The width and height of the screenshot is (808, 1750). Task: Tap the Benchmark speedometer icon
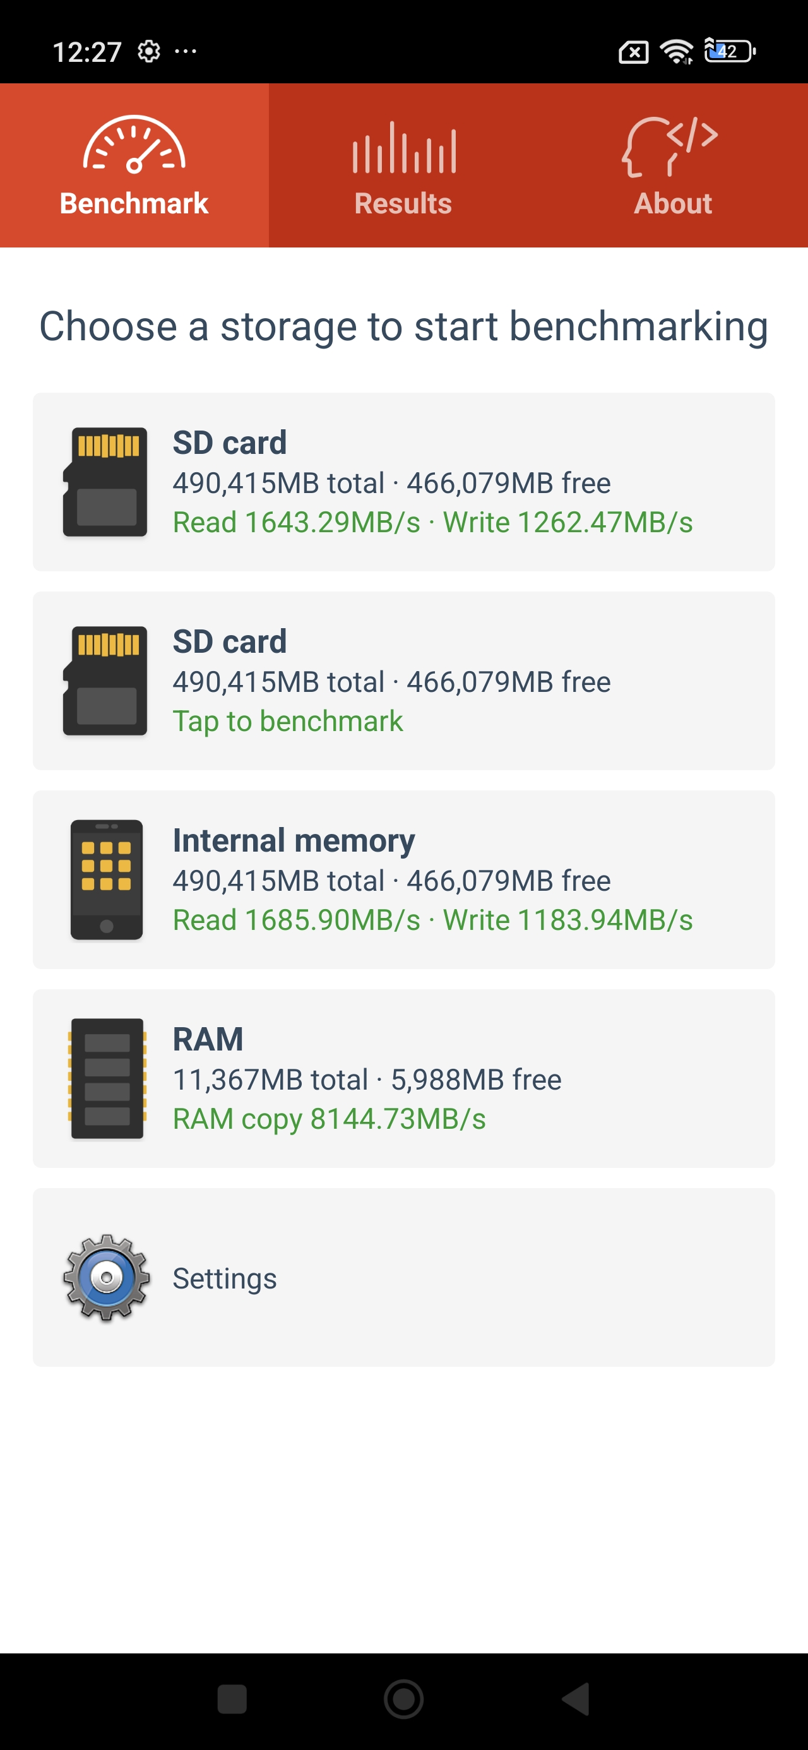point(134,144)
